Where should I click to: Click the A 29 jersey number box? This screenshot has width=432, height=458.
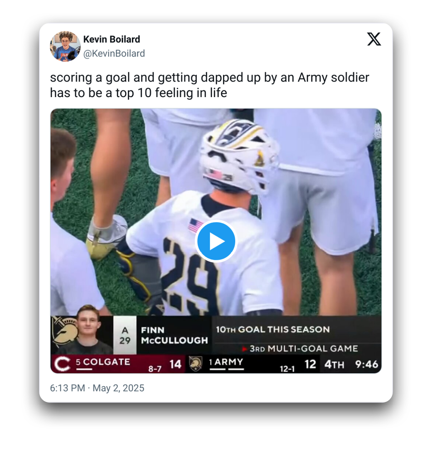tap(125, 335)
